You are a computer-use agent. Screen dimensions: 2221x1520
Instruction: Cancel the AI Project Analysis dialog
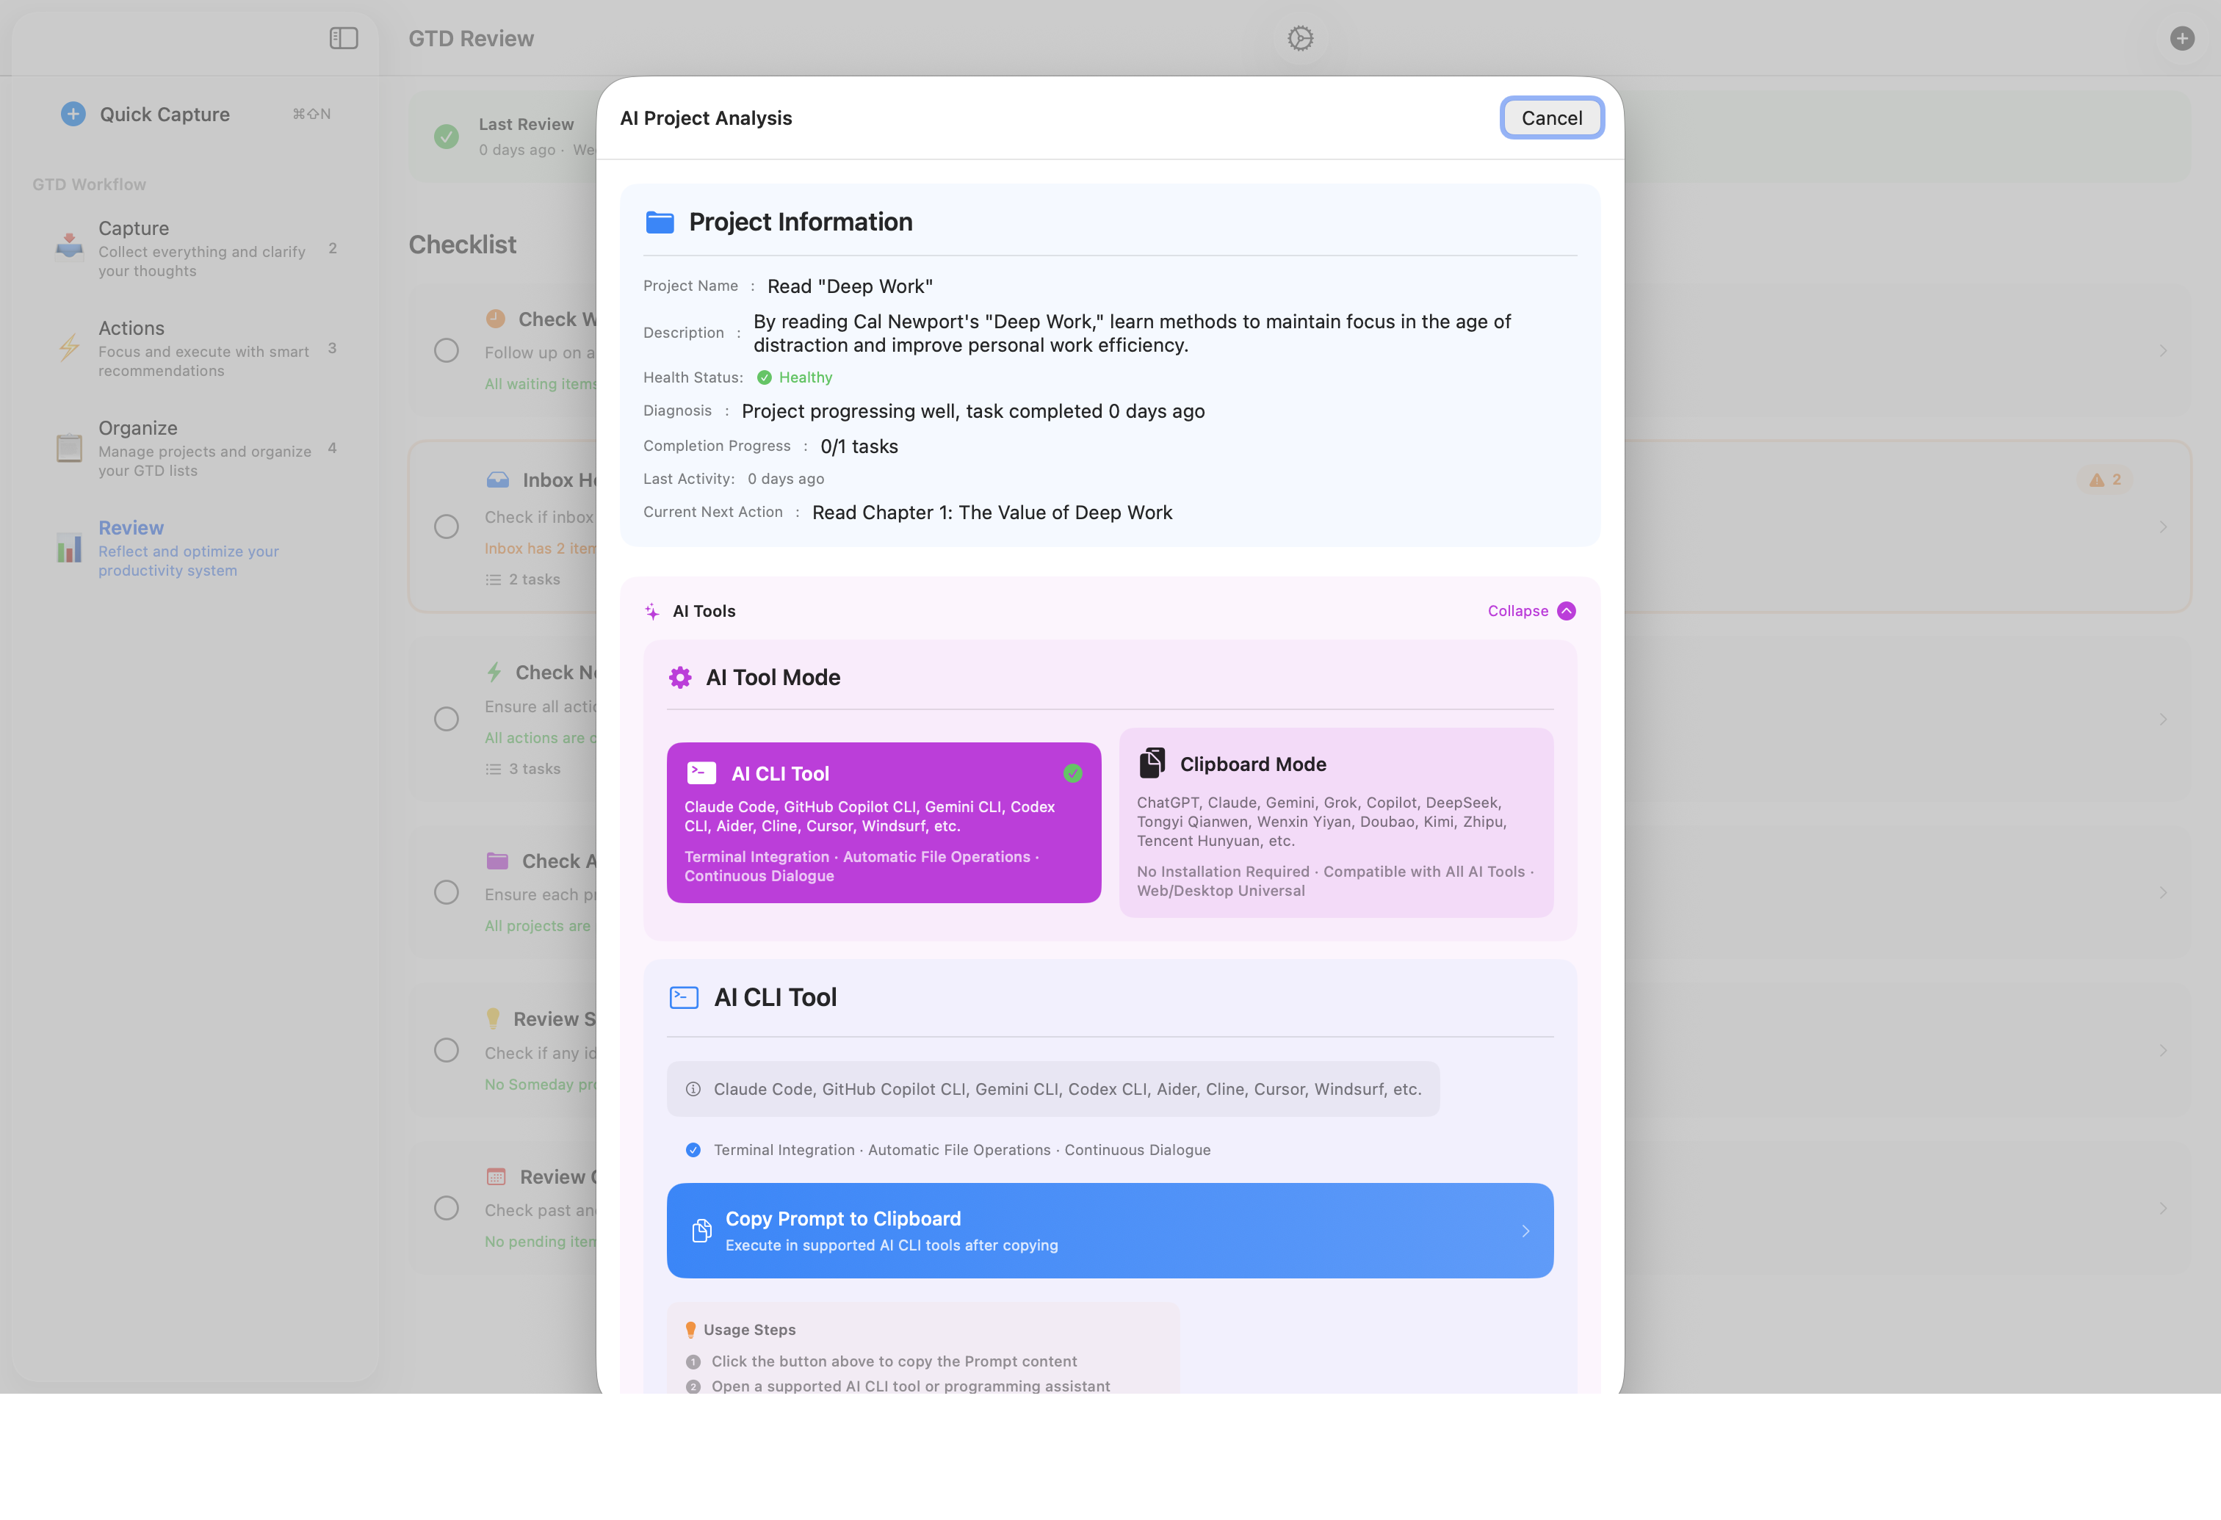[1551, 117]
